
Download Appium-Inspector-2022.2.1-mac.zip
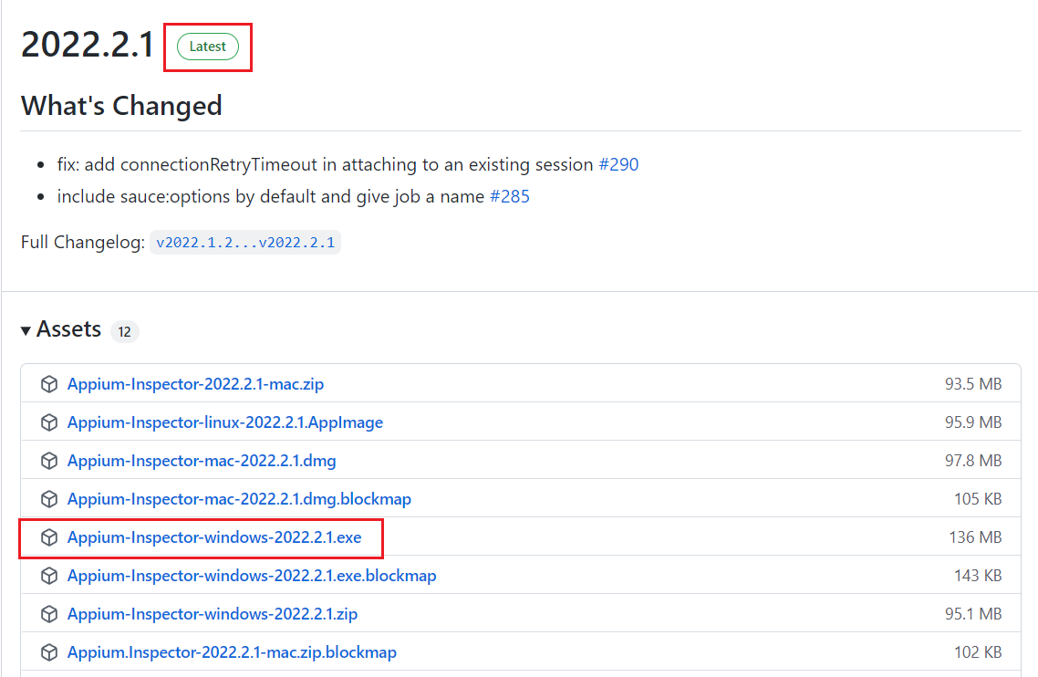tap(195, 384)
